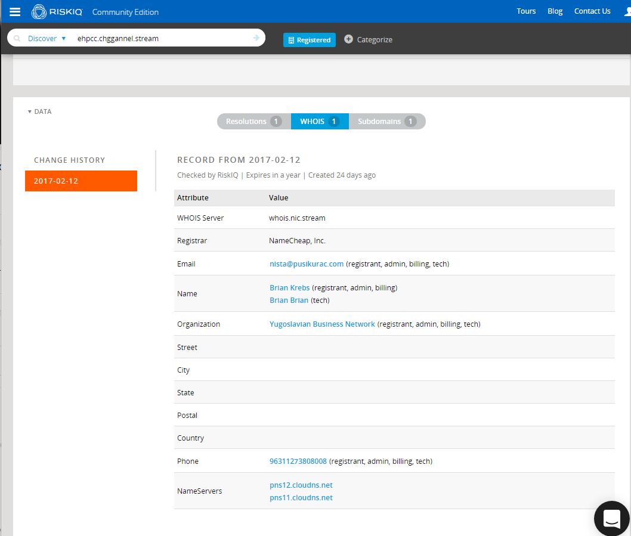Image resolution: width=631 pixels, height=536 pixels.
Task: Click the Attribute column header
Action: click(x=193, y=197)
